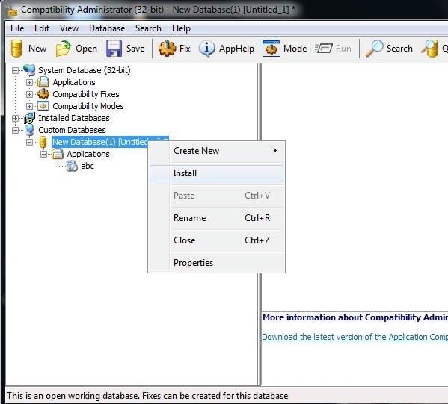Click the Compatibility Modes tree icon

[x=43, y=106]
